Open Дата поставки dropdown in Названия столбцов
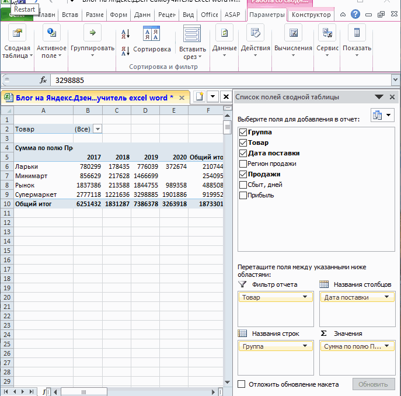 (x=386, y=297)
